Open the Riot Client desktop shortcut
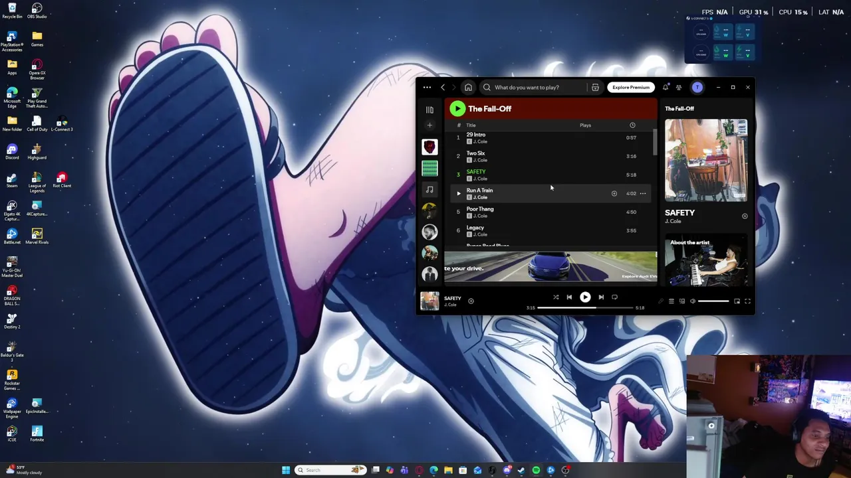Screen dimensions: 851x478 (x=62, y=180)
